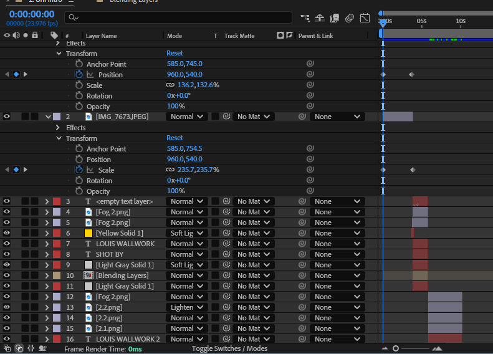
Task: Enable the Motion Blur switch icon
Action: tap(350, 18)
